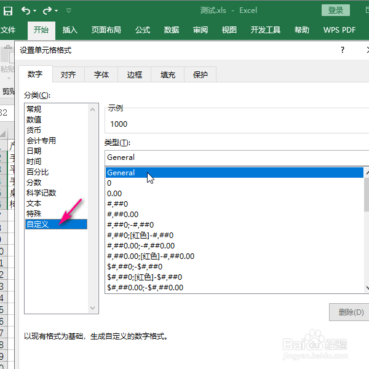369x369 pixels.
Task: Select 科学记数 in category list
Action: 56,192
